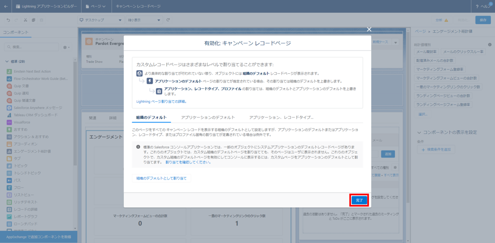The image size is (495, 243).
Task: Open the 縮小表示 zoom dropdown
Action: (x=142, y=19)
